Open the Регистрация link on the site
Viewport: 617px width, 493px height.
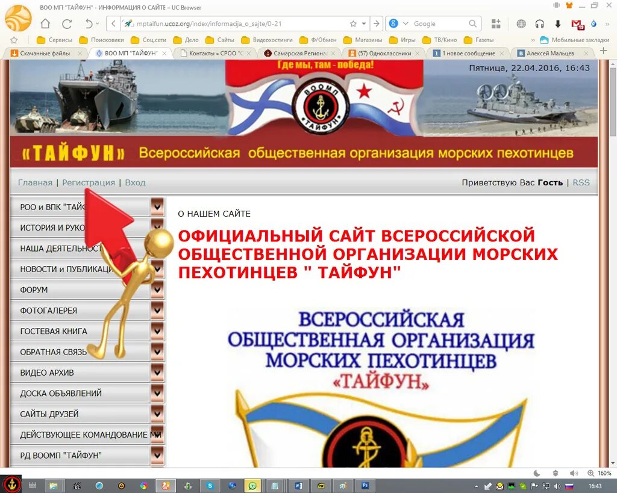89,182
